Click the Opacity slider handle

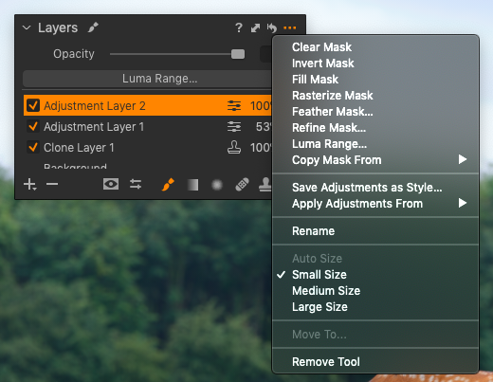click(x=238, y=54)
